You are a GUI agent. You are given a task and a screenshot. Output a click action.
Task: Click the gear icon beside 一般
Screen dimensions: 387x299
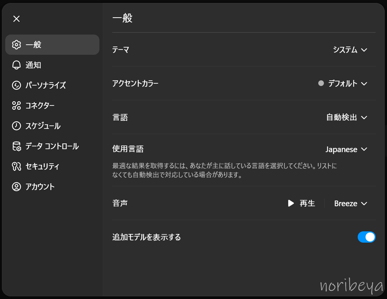pyautogui.click(x=16, y=44)
